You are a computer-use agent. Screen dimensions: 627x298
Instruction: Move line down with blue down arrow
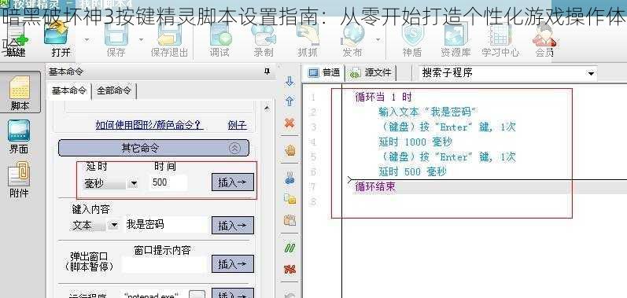(290, 82)
